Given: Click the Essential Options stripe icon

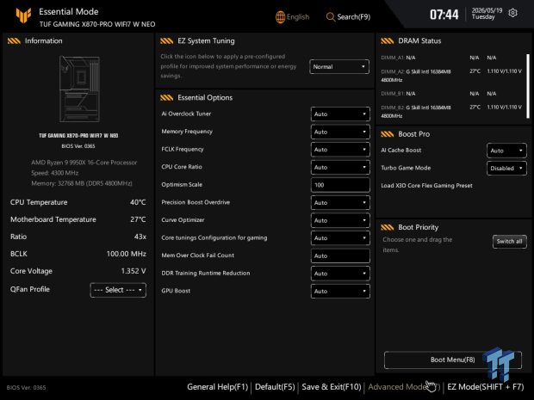Looking at the screenshot, I should (166, 97).
